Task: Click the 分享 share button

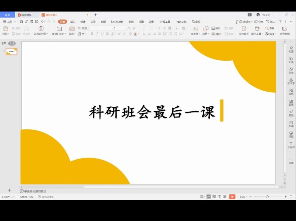Action: tap(259, 22)
